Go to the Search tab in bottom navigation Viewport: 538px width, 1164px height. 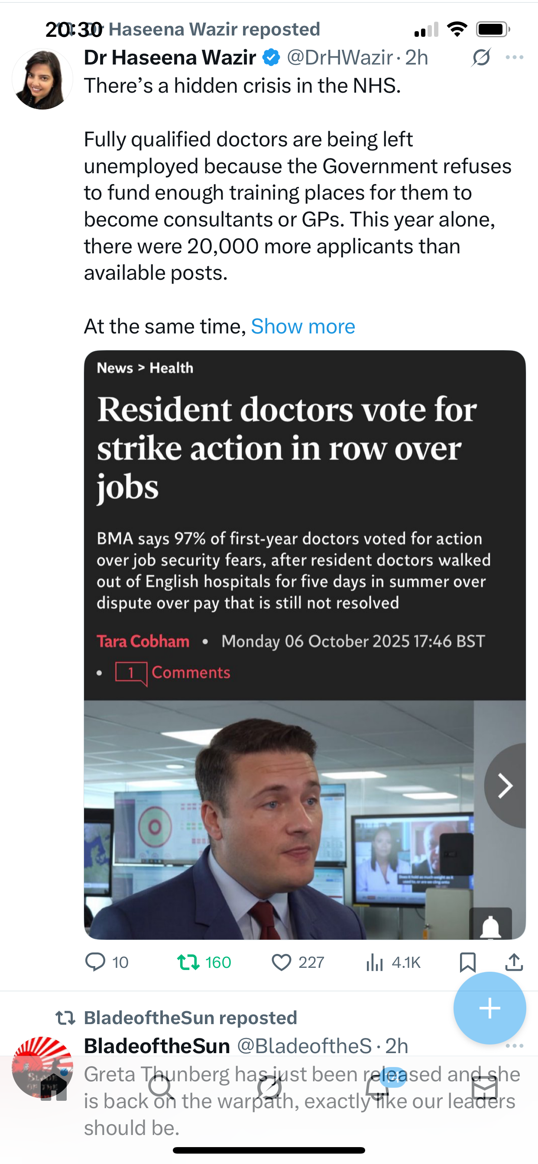coord(161,1087)
